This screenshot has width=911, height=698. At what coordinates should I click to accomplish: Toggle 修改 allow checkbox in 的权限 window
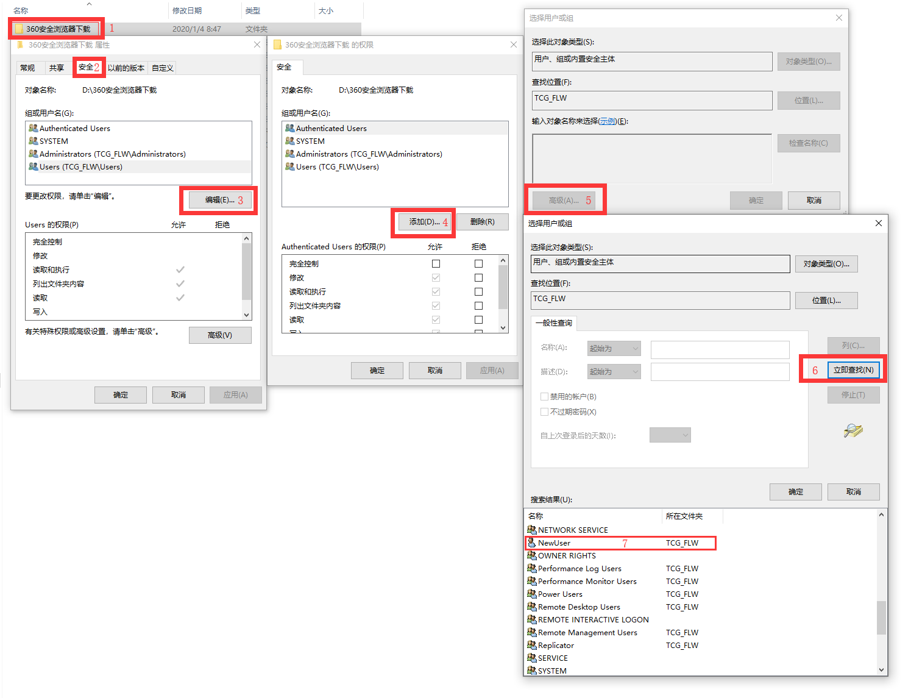pyautogui.click(x=436, y=277)
